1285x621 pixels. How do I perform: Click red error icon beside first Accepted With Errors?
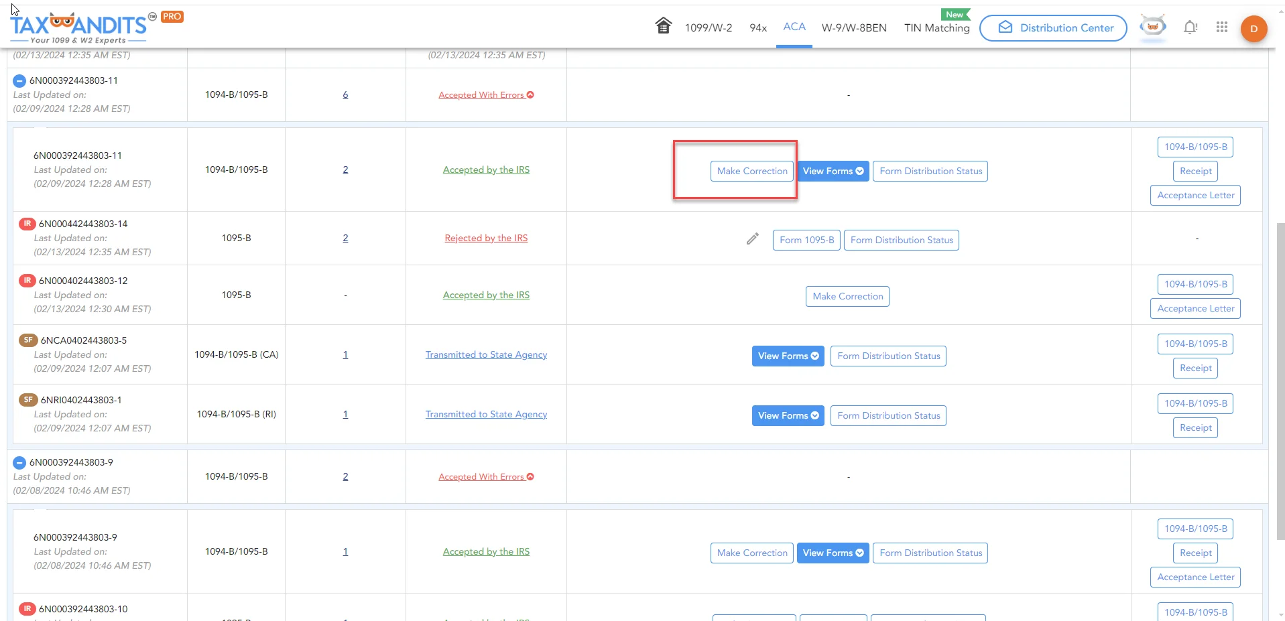530,95
